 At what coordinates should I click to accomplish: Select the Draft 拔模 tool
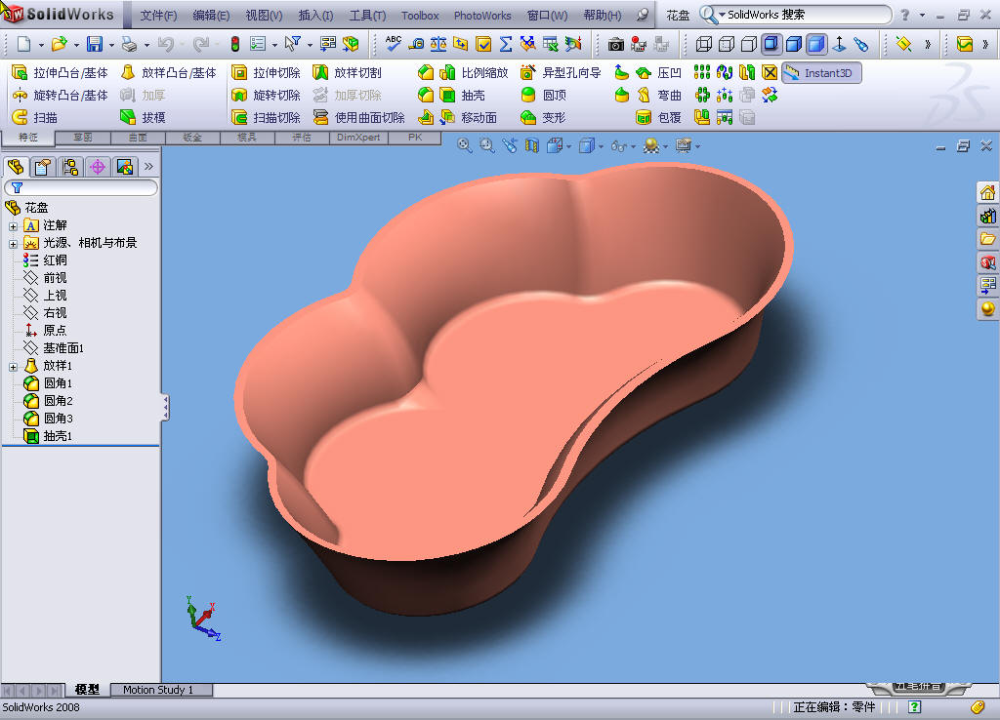coord(144,117)
